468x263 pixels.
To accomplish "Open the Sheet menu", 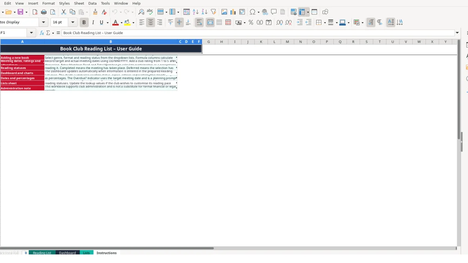I will click(x=79, y=3).
